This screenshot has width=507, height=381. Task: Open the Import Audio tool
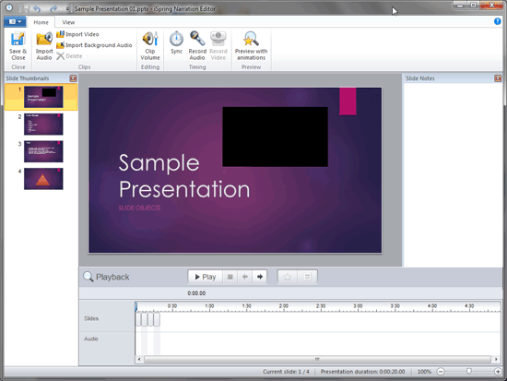pyautogui.click(x=44, y=45)
